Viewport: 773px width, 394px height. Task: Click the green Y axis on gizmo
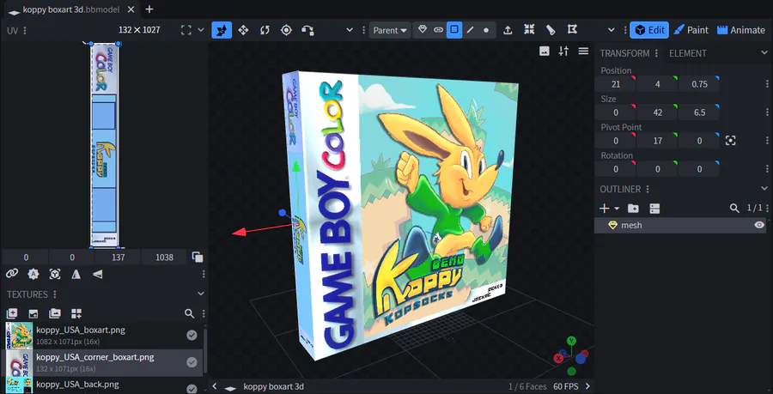pos(571,340)
